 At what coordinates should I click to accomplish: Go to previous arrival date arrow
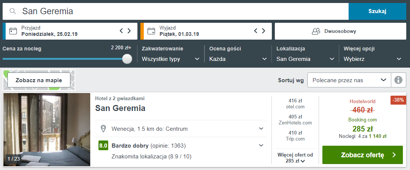(x=121, y=31)
